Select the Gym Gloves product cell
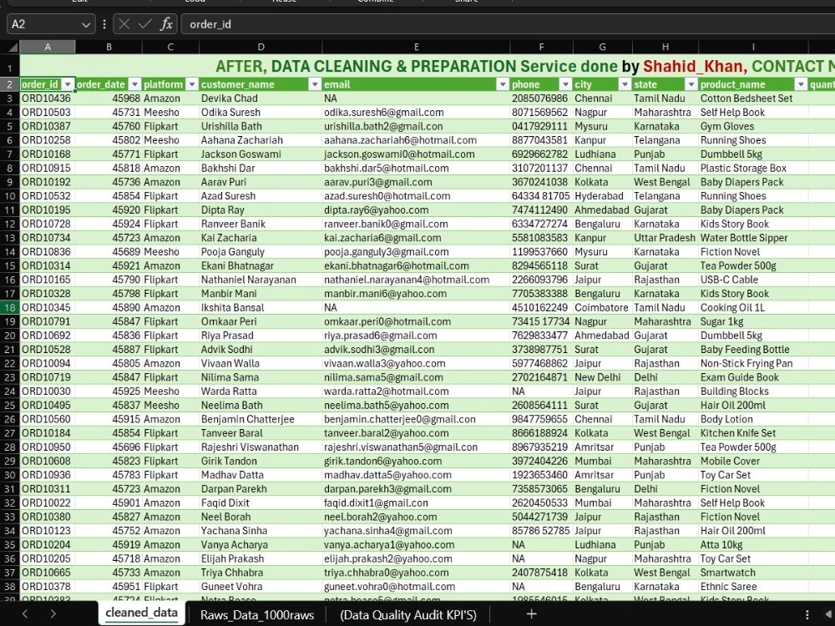Viewport: 835px width, 626px height. (753, 126)
